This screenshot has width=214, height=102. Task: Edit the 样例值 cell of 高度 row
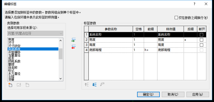click(171, 45)
